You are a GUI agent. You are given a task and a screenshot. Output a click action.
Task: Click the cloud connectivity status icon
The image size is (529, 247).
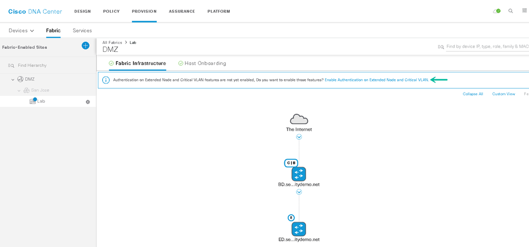497,11
